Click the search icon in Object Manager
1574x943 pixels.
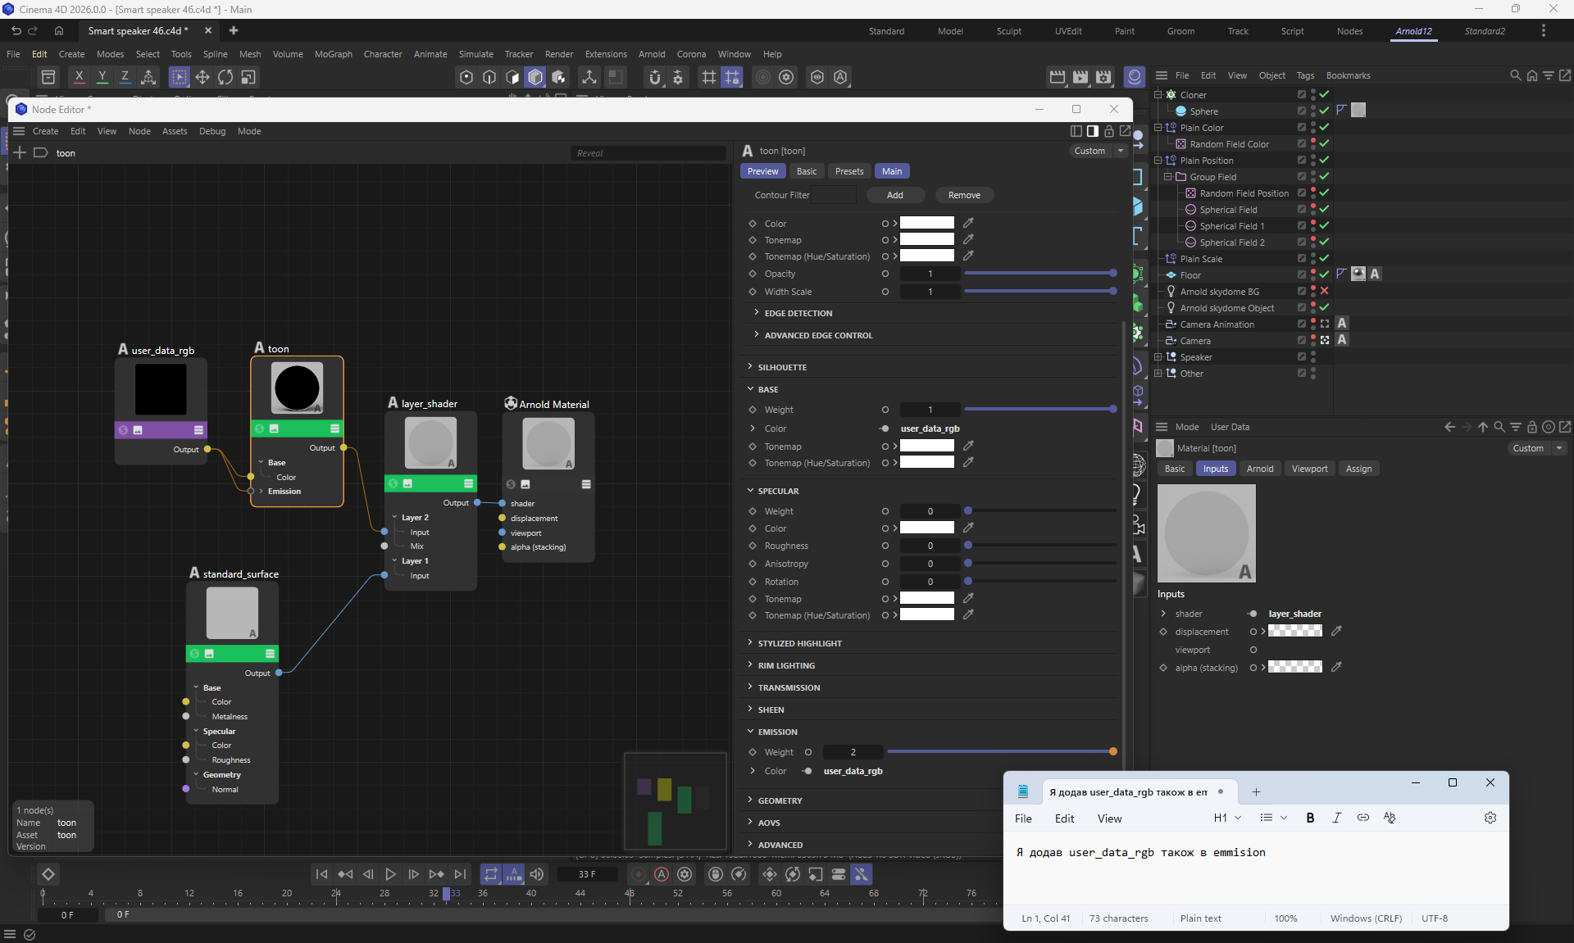point(1515,75)
